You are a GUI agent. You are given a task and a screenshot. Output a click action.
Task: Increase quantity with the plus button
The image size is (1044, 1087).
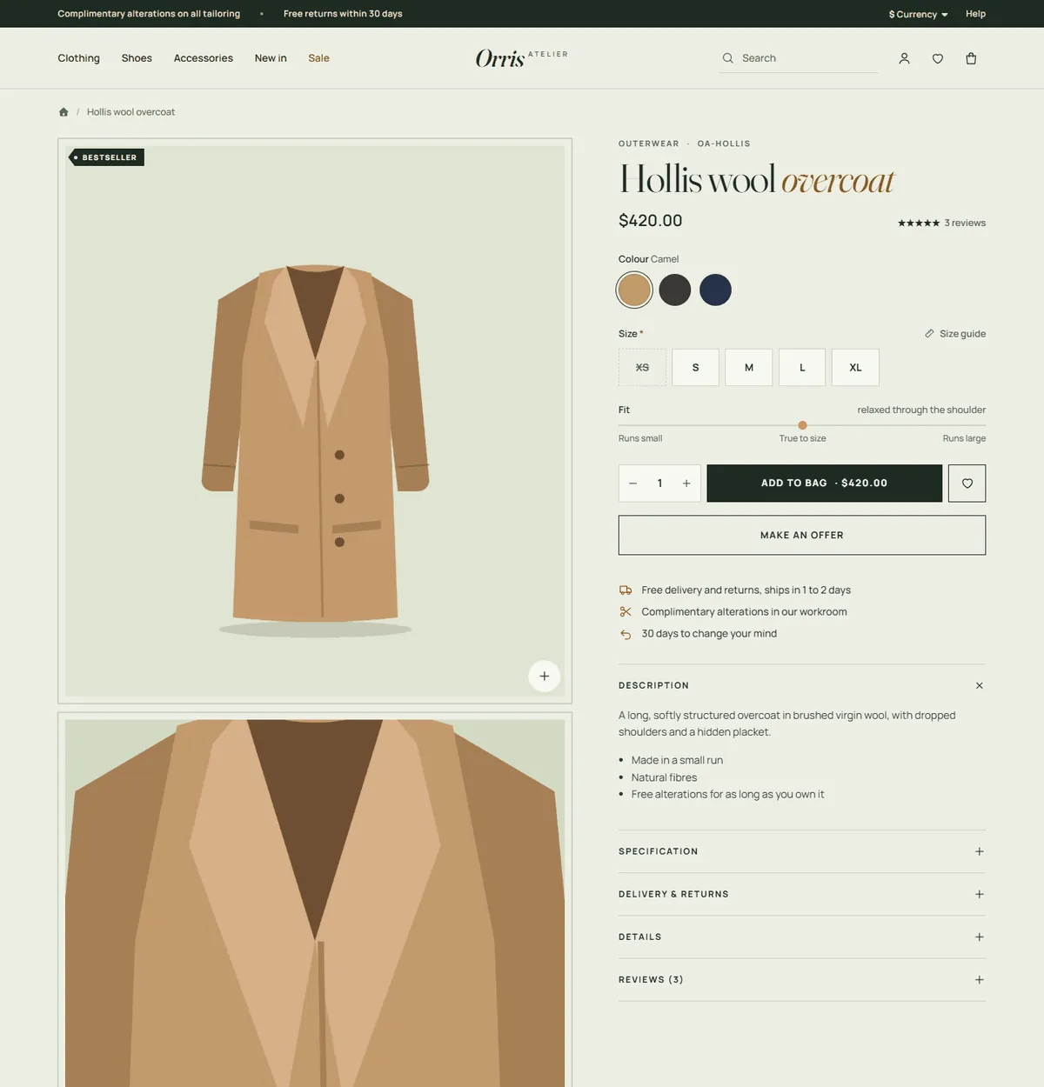pyautogui.click(x=686, y=483)
